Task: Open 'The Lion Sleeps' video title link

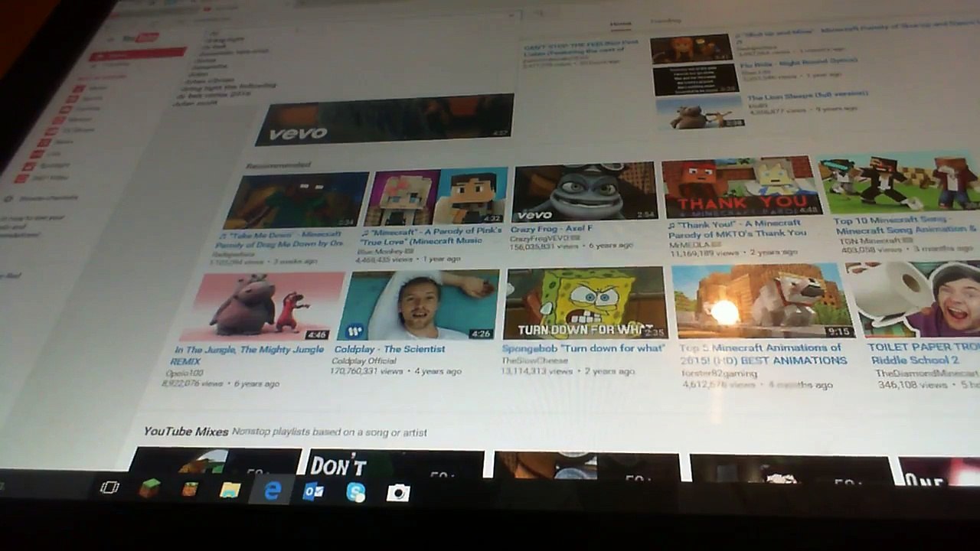Action: coord(807,98)
